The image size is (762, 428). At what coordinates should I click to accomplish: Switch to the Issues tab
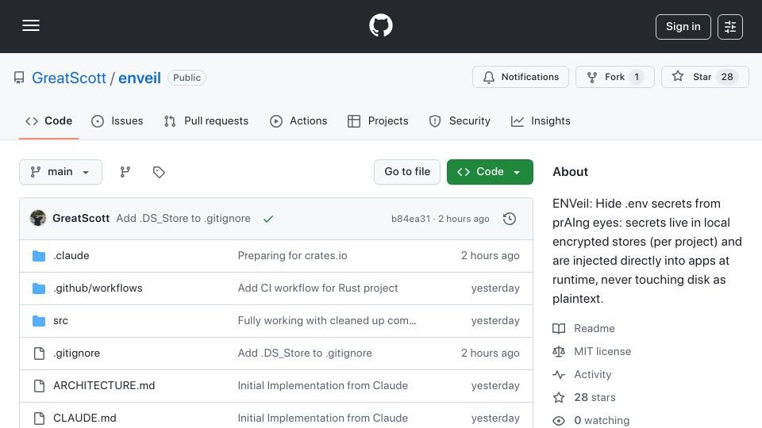[117, 120]
